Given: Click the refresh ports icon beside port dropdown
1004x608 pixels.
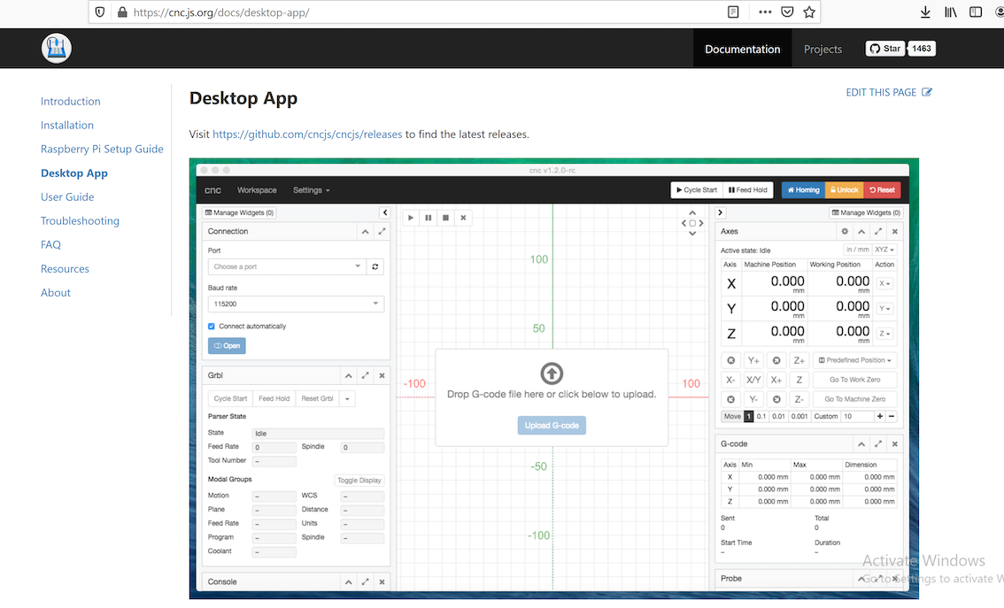Looking at the screenshot, I should 375,267.
